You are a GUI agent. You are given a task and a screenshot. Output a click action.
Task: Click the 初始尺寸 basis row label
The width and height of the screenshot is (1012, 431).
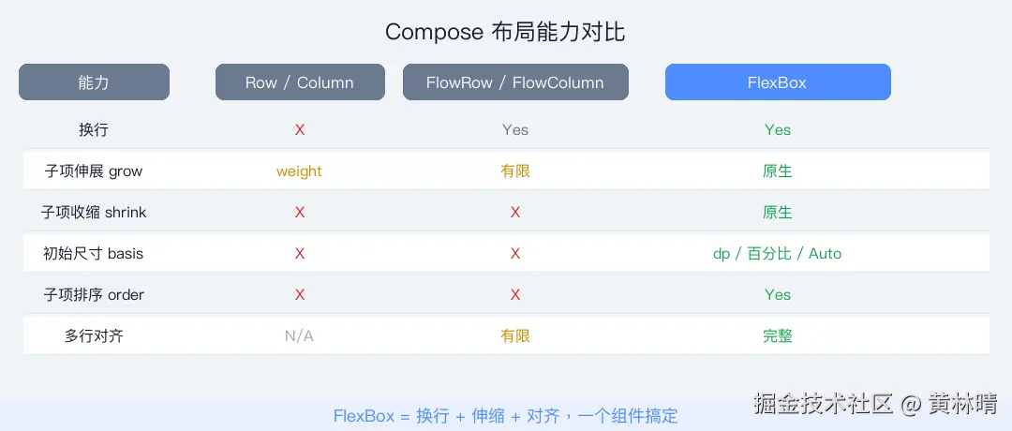point(94,253)
